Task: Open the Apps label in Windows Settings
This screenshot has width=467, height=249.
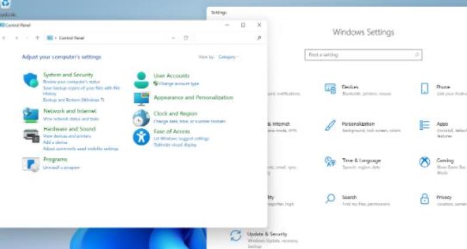Action: point(442,124)
